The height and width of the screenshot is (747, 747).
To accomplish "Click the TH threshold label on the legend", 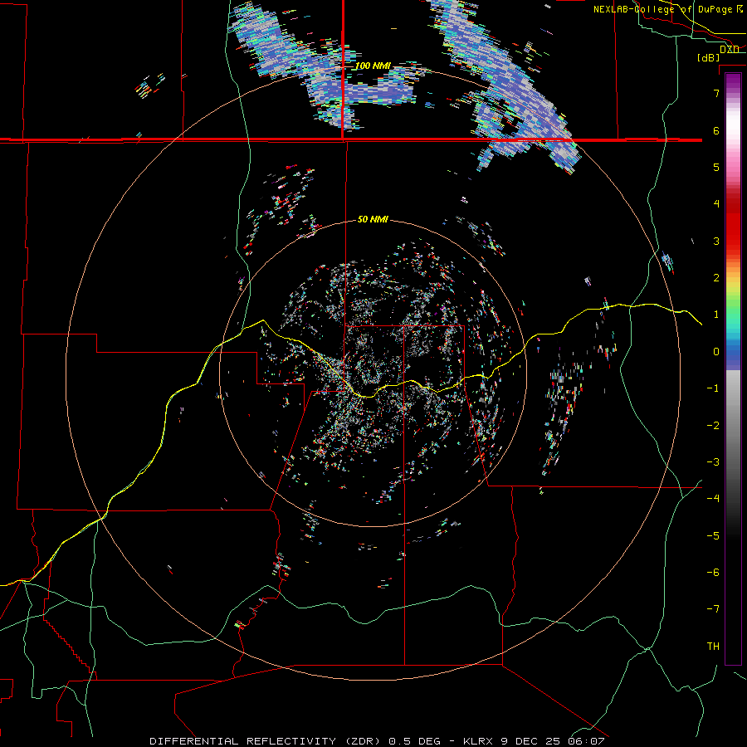I will click(713, 646).
